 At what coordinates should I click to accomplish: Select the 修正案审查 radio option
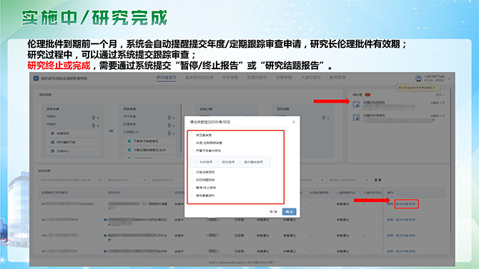tap(192, 135)
